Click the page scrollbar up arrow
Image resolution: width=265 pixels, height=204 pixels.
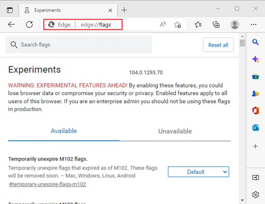[x=242, y=36]
